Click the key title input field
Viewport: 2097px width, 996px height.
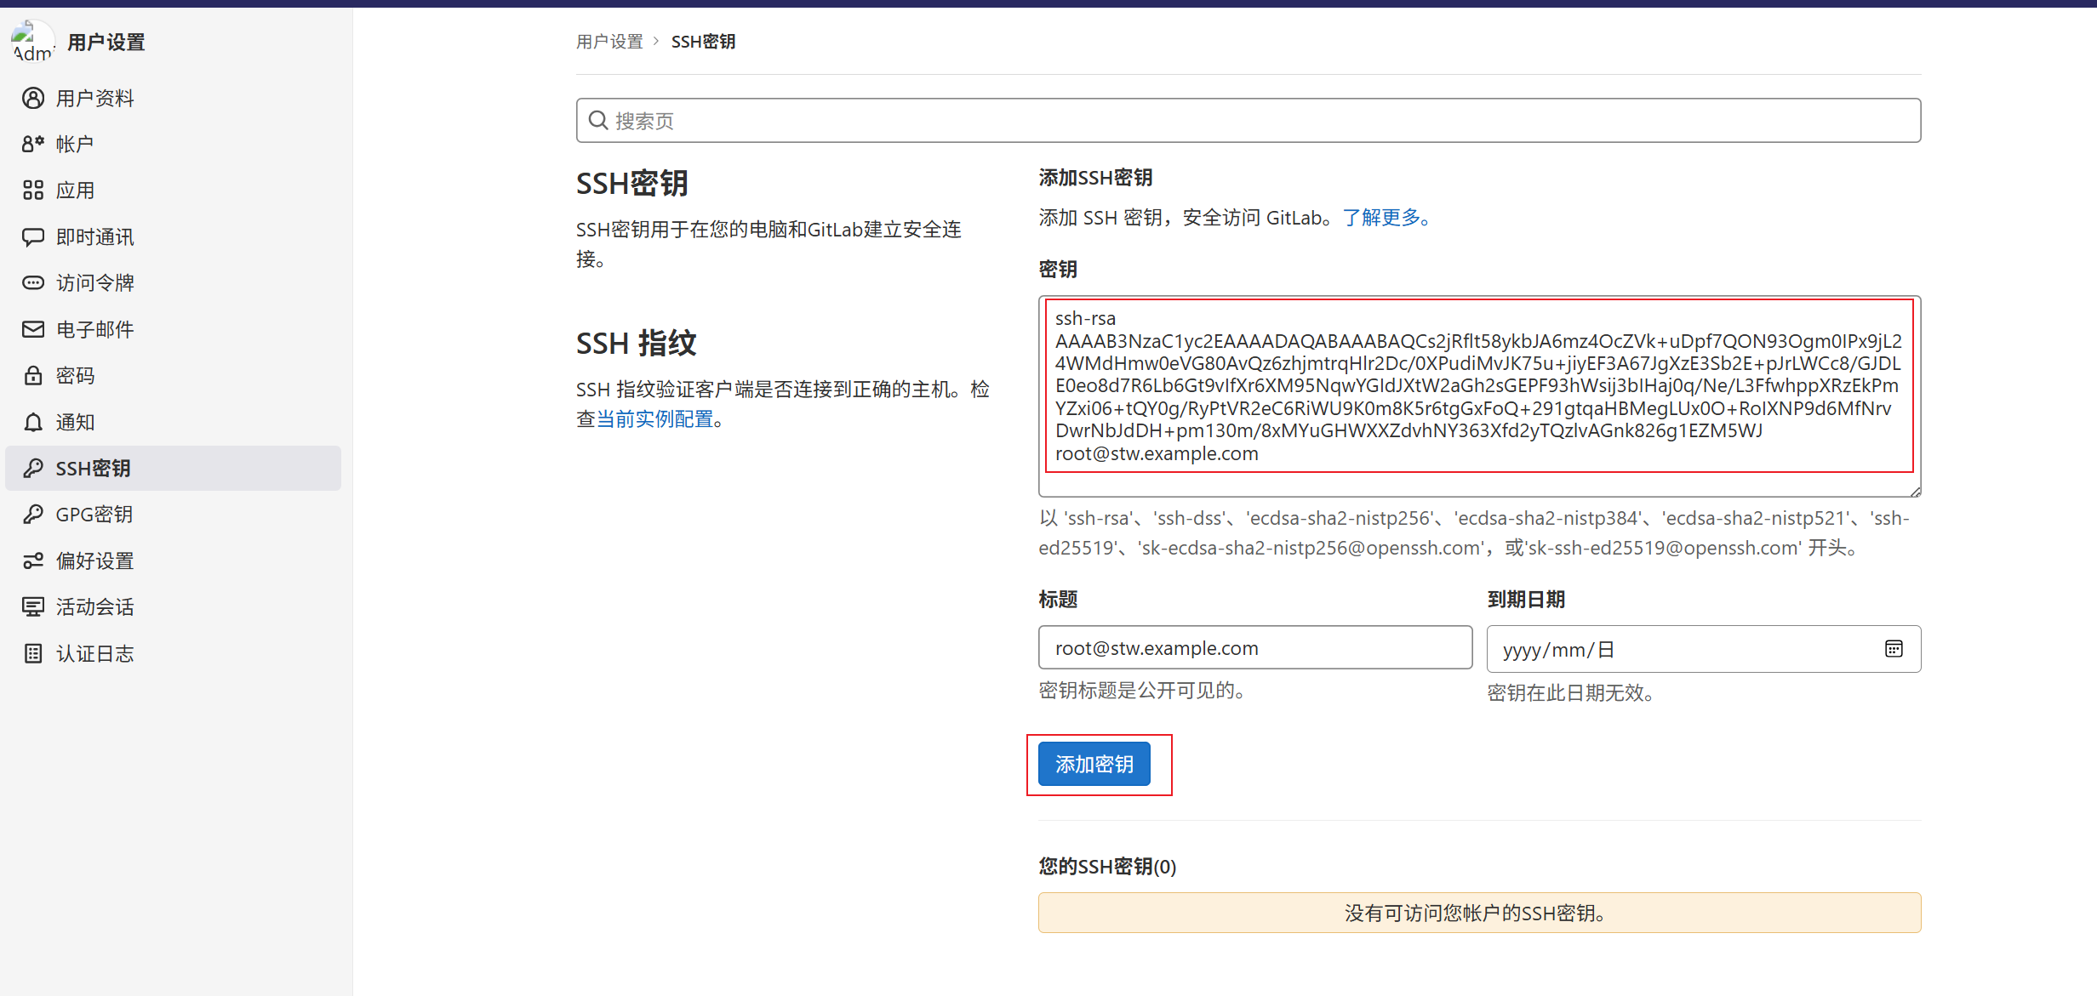pos(1254,648)
